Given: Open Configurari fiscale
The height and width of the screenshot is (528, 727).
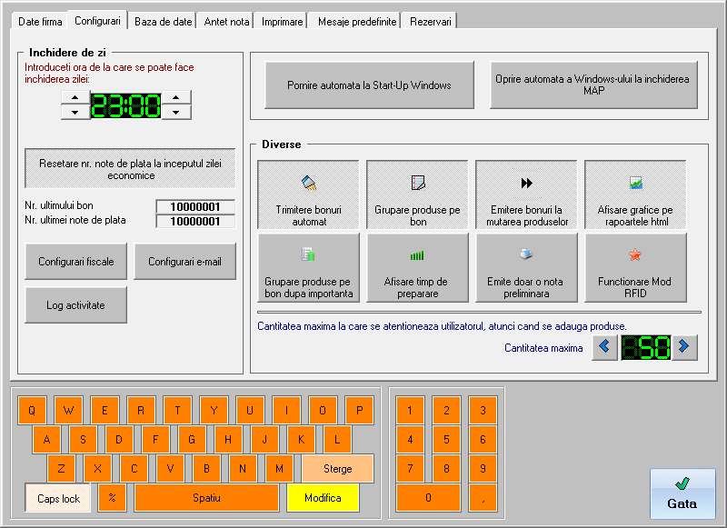Looking at the screenshot, I should [76, 262].
